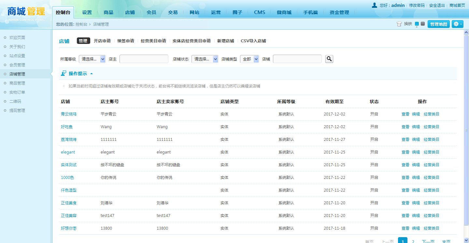Open the 荔湾烧烤 store link
469x243 pixels.
click(69, 140)
